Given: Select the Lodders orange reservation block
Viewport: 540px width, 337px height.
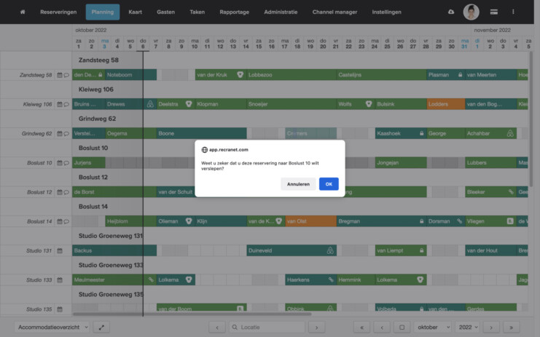Looking at the screenshot, I should [x=445, y=104].
